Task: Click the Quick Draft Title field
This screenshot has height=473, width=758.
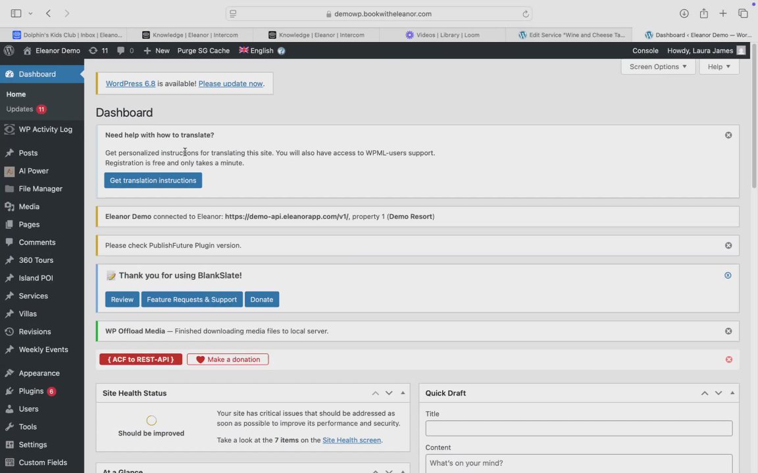Action: [578, 428]
